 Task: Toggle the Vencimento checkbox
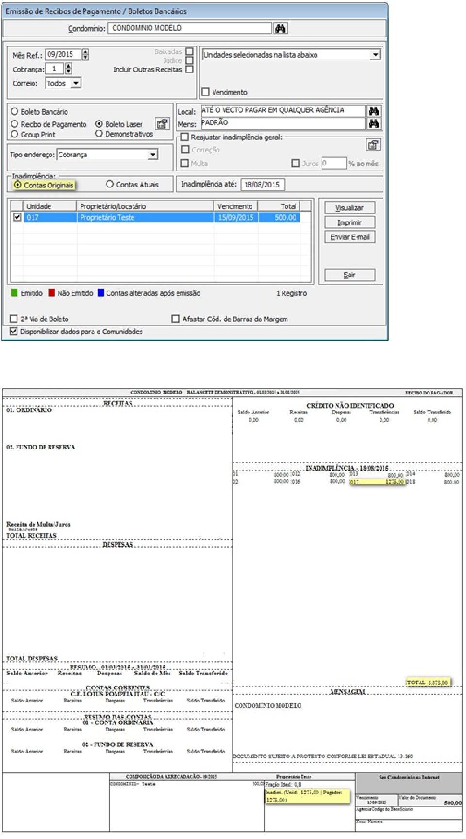205,92
